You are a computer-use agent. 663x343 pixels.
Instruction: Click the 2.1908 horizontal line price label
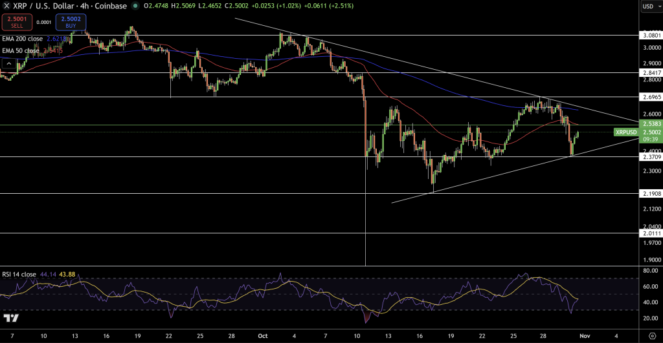point(651,194)
